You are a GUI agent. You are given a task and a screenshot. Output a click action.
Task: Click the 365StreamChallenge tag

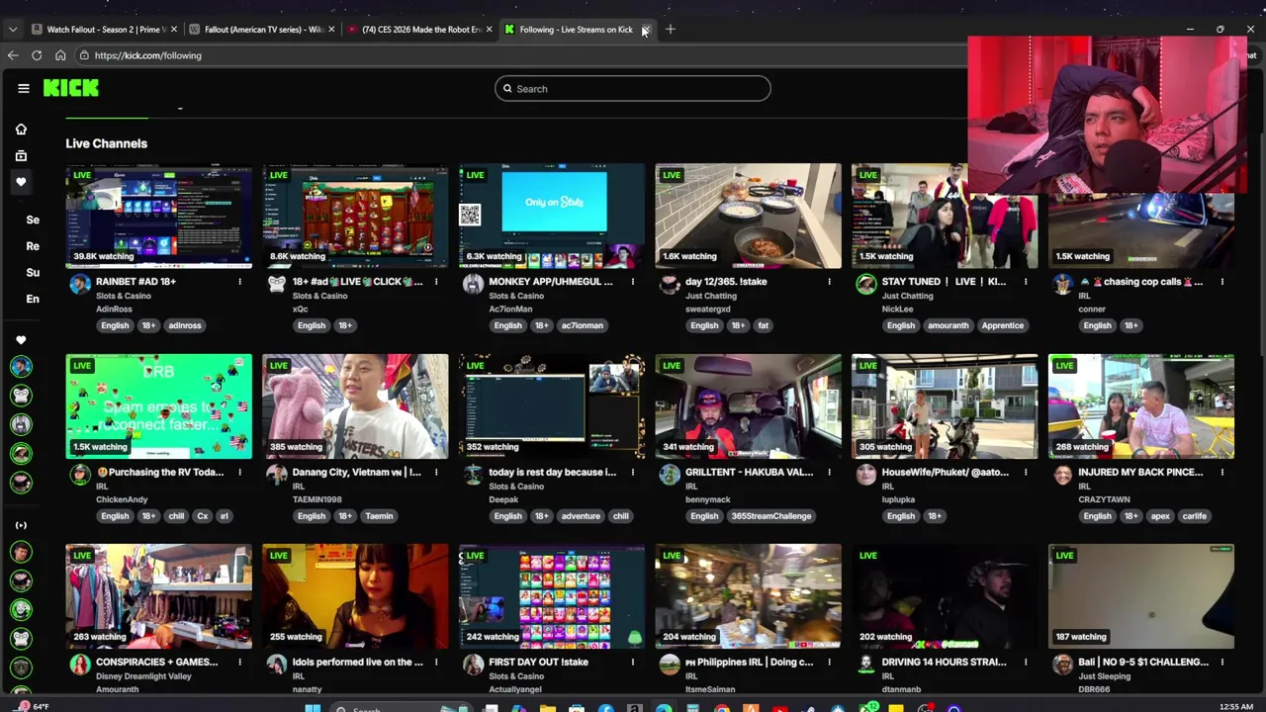(771, 516)
